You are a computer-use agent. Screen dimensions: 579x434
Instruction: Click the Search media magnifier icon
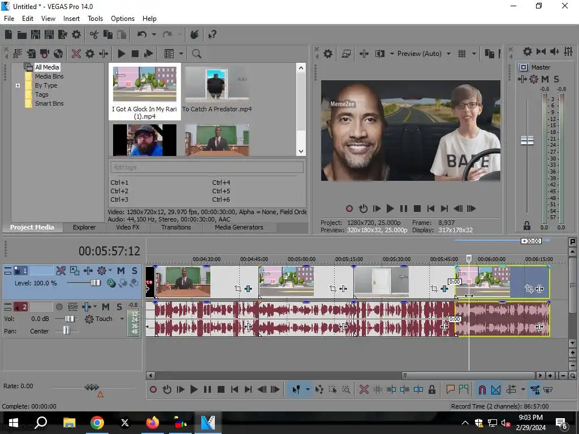click(x=196, y=54)
